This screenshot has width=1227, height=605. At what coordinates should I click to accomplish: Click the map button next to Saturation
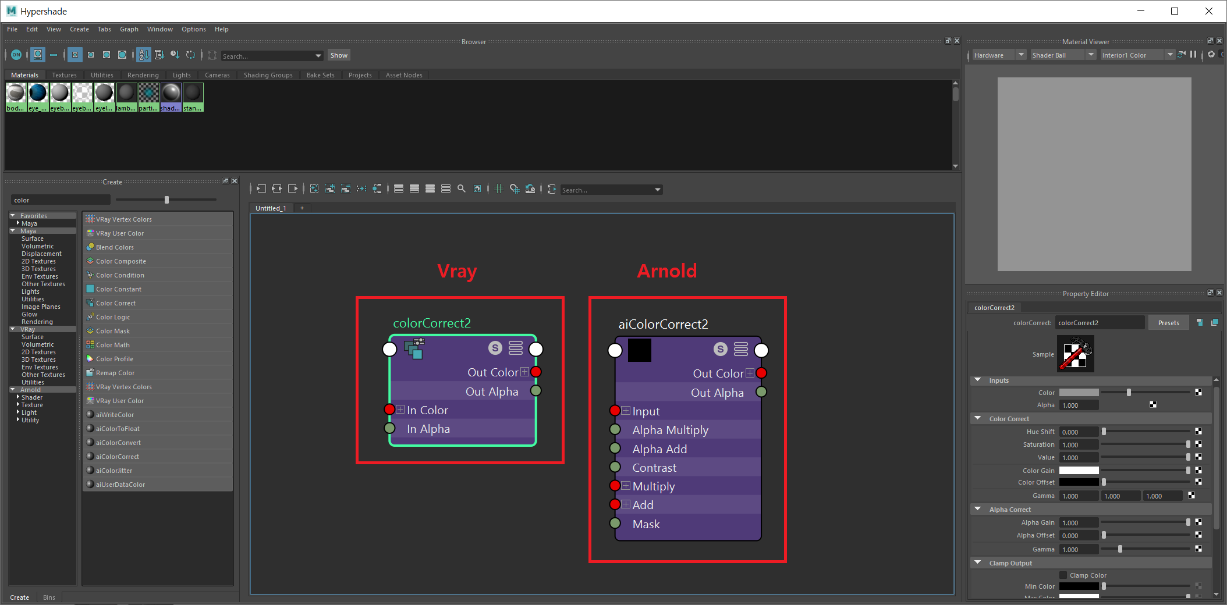coord(1198,444)
